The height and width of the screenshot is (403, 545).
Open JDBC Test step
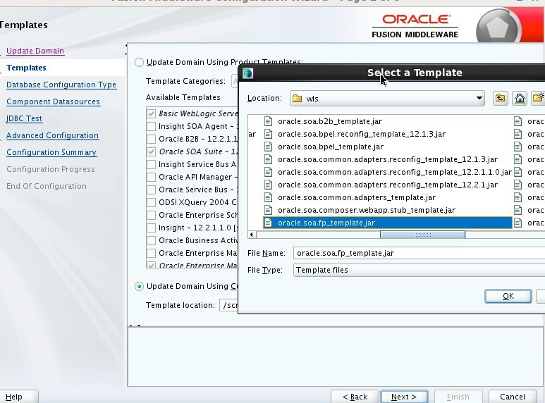pos(24,118)
